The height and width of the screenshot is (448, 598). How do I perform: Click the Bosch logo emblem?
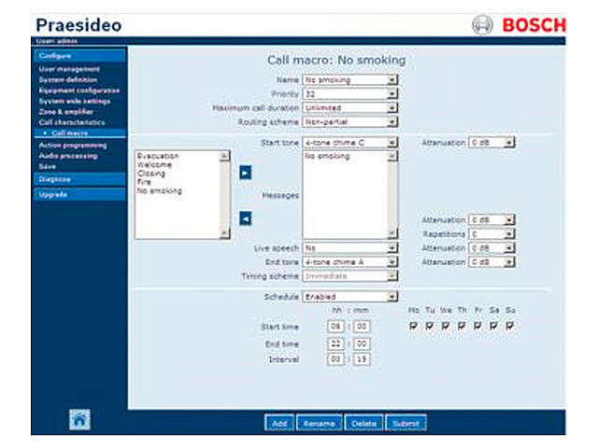click(x=482, y=25)
